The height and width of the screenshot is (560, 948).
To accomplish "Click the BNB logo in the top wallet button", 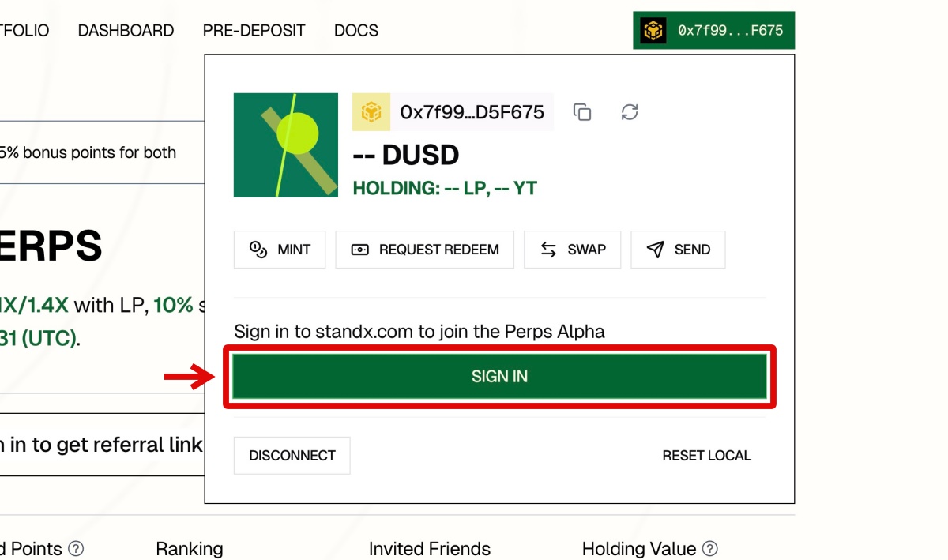I will coord(653,31).
